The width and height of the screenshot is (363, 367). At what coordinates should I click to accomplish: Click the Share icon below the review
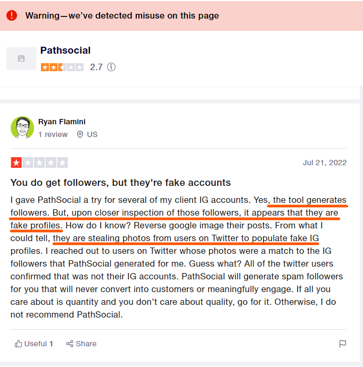tap(70, 344)
